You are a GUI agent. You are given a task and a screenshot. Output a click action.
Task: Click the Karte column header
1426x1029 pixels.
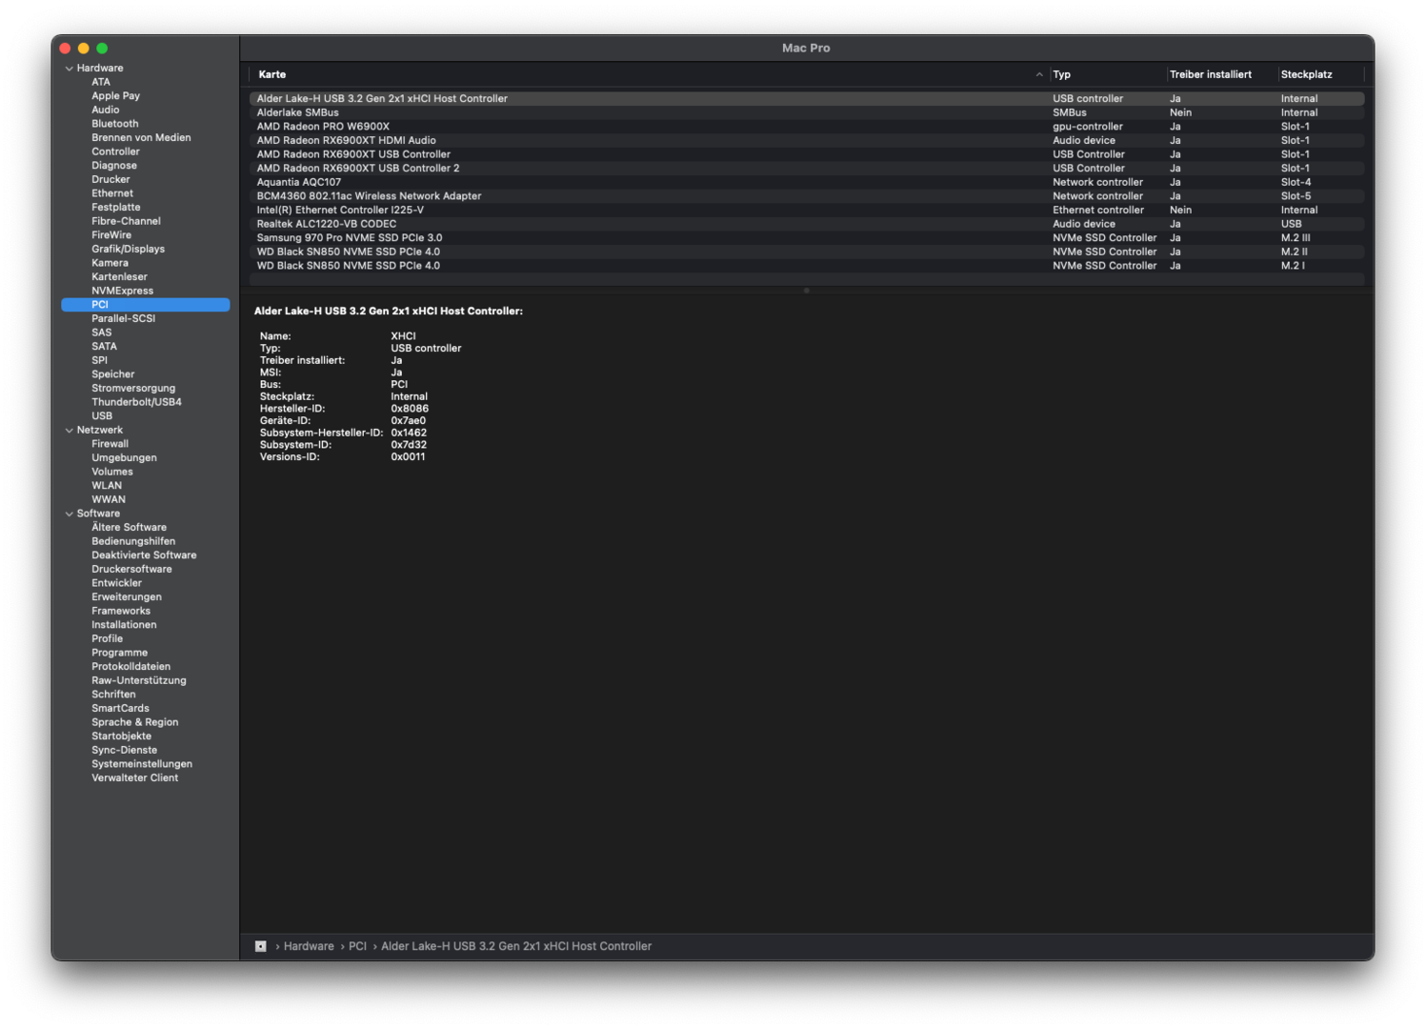coord(271,74)
